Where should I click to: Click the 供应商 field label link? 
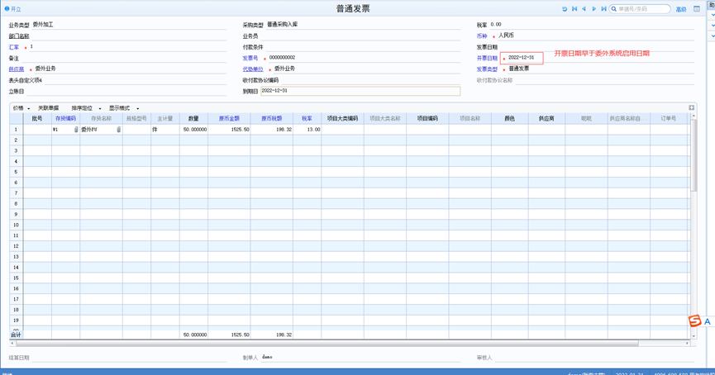(17, 69)
